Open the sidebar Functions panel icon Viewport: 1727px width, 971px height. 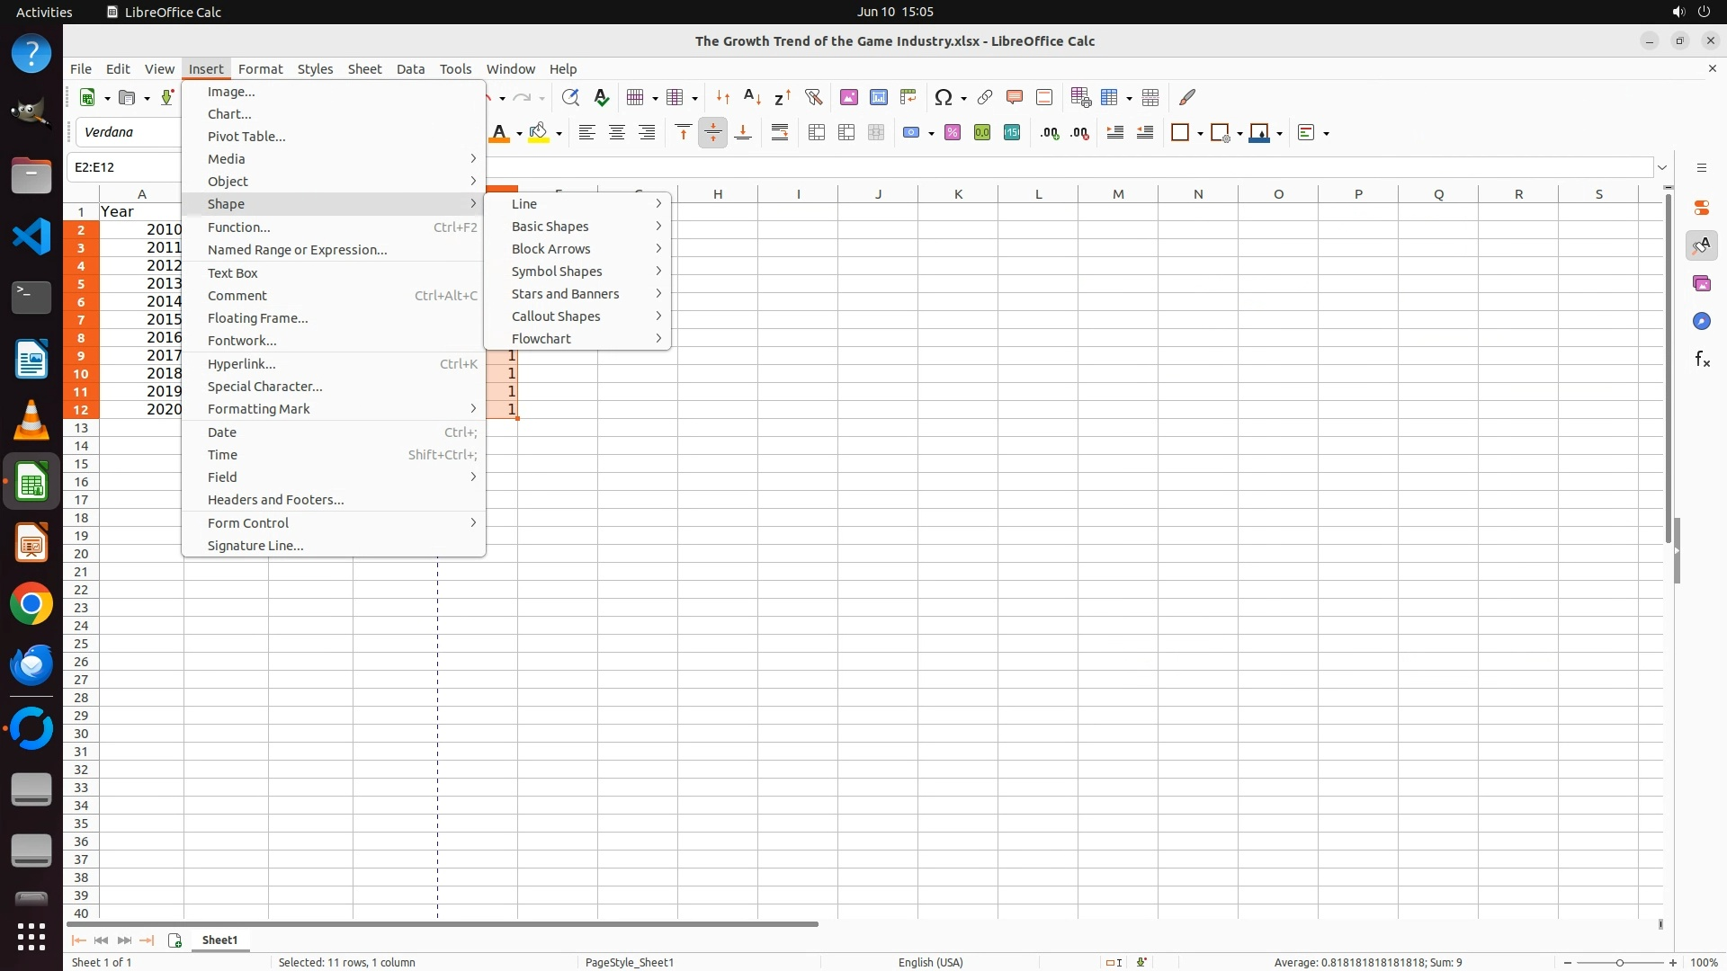[x=1701, y=360]
